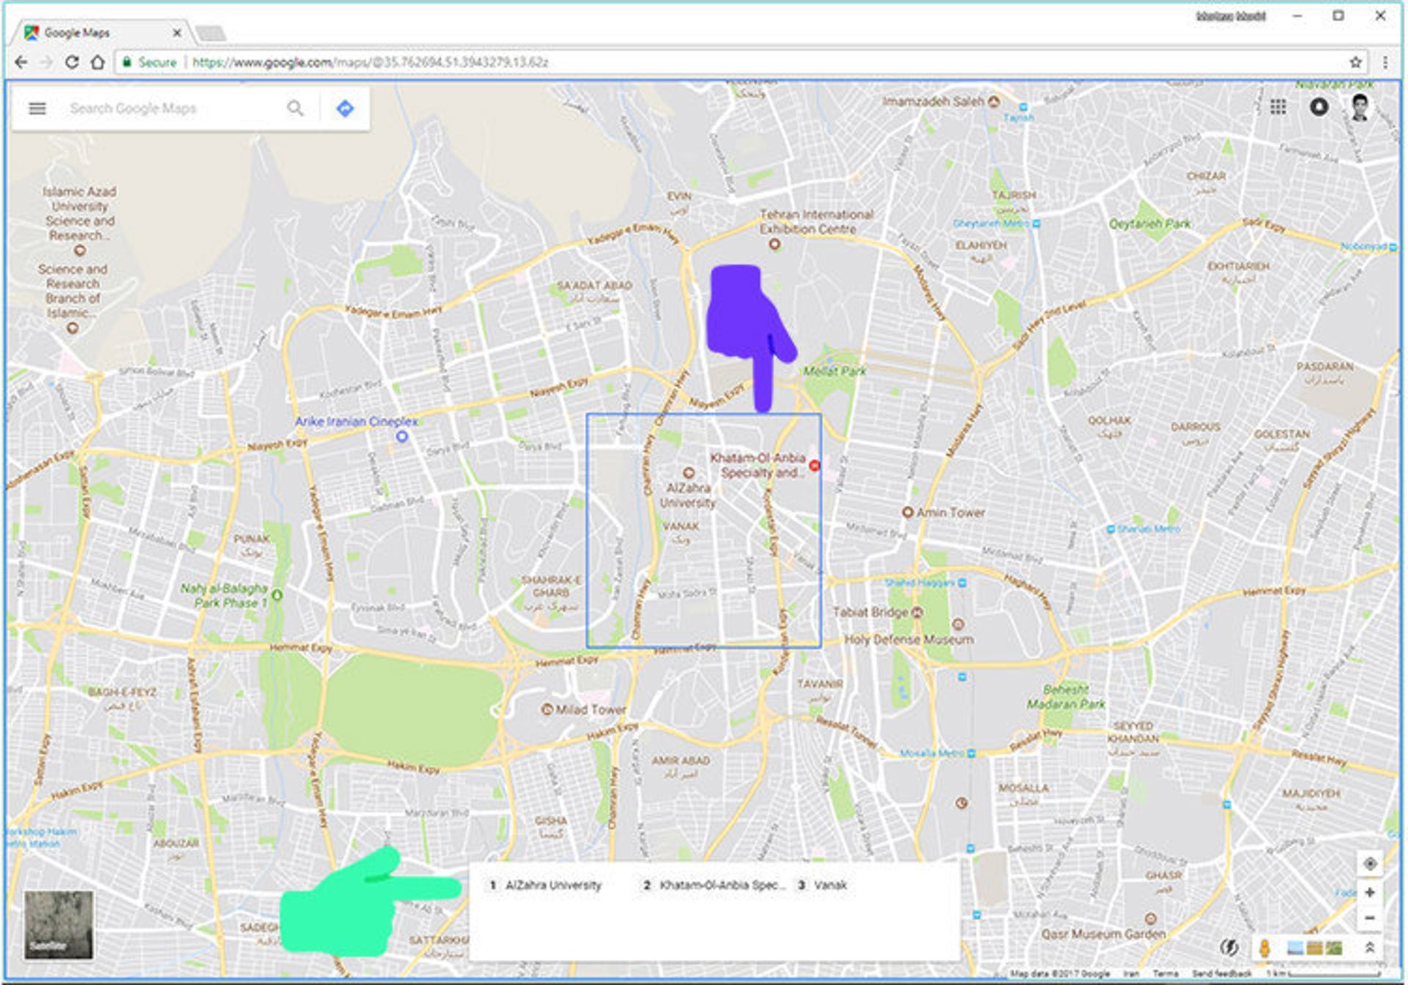Click the Tehran International Exhibition Centre marker

coord(774,244)
